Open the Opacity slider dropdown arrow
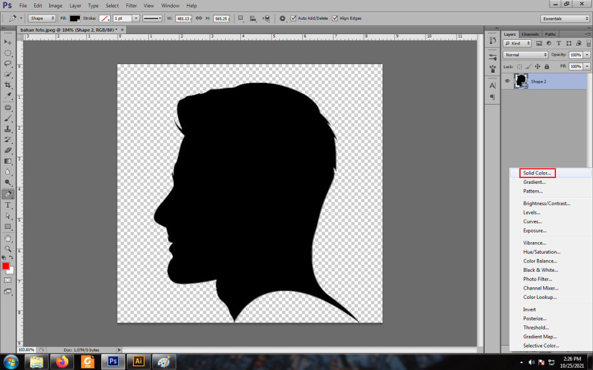This screenshot has width=593, height=370. pyautogui.click(x=587, y=55)
